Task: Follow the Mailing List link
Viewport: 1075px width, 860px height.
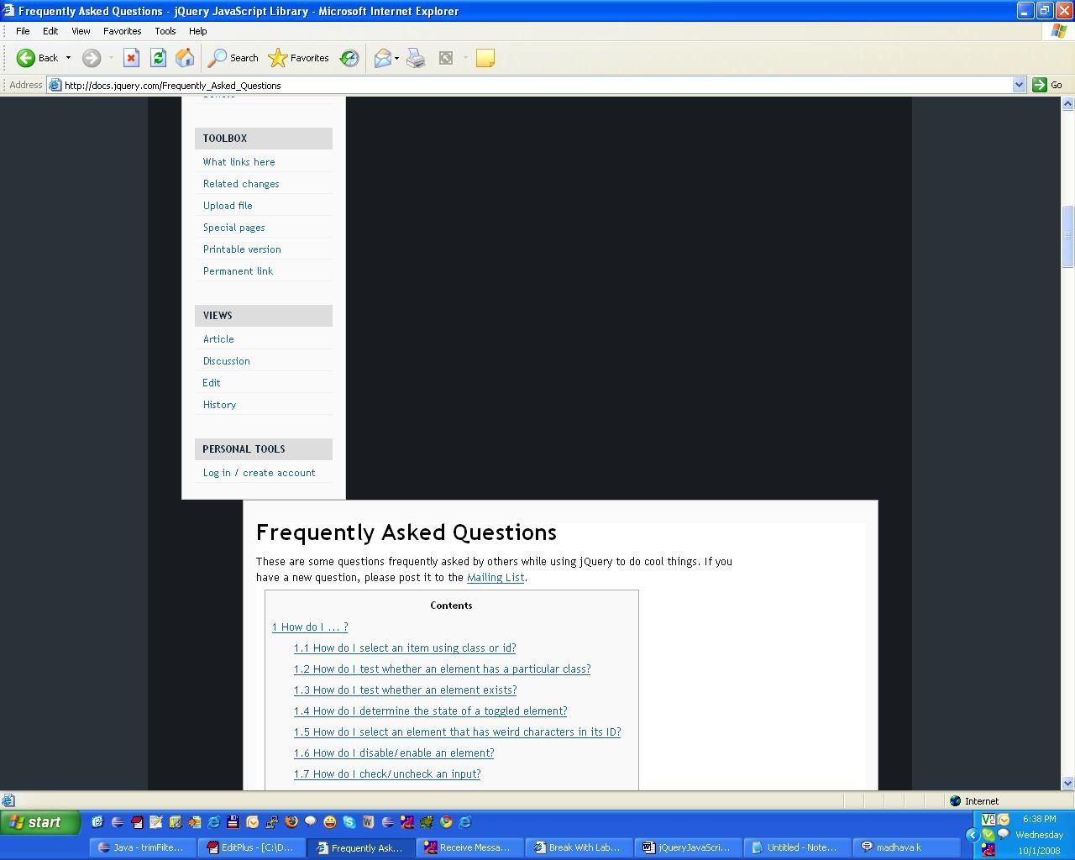Action: (496, 578)
